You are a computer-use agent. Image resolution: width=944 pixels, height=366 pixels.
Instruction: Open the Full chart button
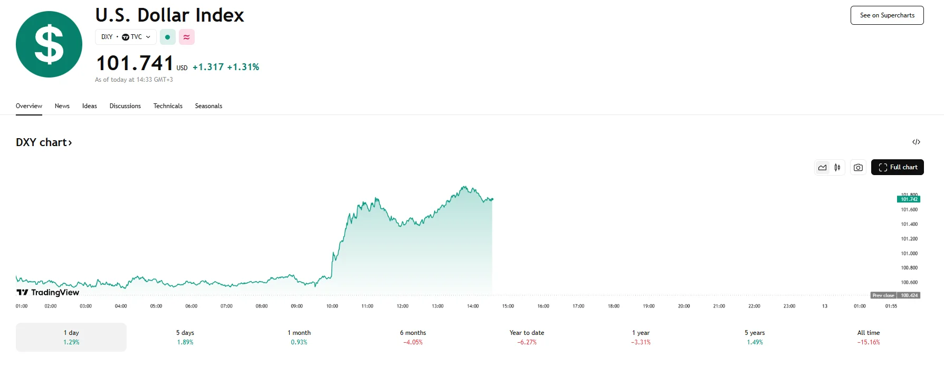pos(897,167)
